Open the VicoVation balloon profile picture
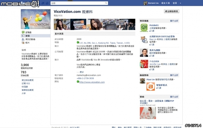This screenshot has height=128, width=203. pos(36,19)
